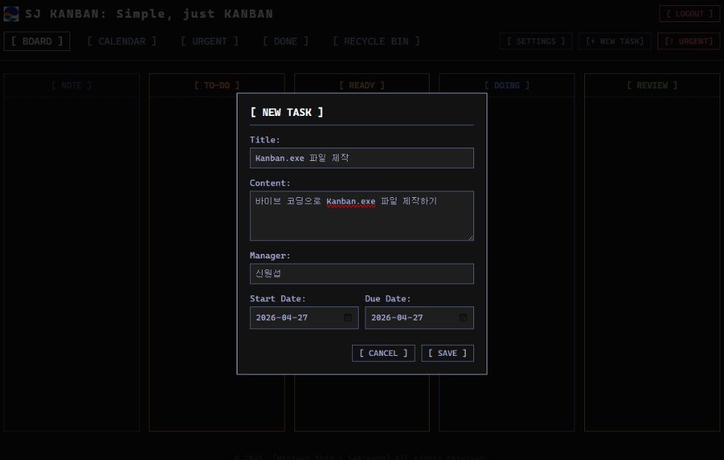Open the Start Date calendar picker icon

(x=348, y=317)
